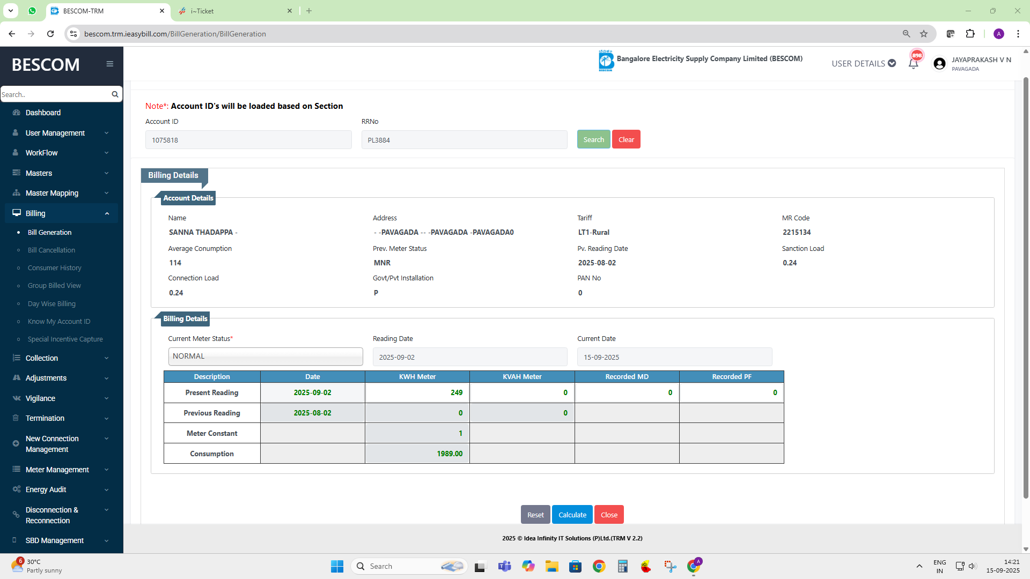
Task: Open Bill Cancellation menu item
Action: coord(51,250)
